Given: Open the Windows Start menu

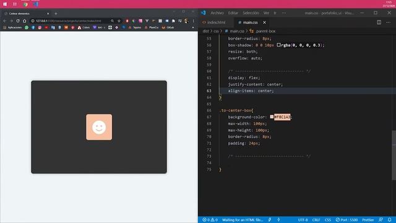Looking at the screenshot, I should point(5,4).
